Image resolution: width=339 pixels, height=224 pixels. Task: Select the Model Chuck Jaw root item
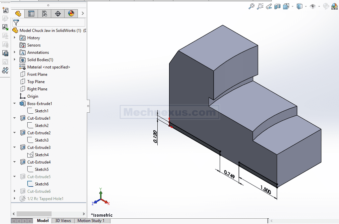[50, 31]
